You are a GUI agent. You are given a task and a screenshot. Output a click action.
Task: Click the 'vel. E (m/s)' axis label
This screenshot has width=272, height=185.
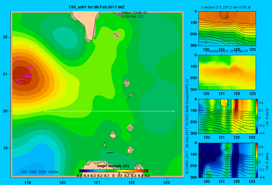(x=267, y=161)
